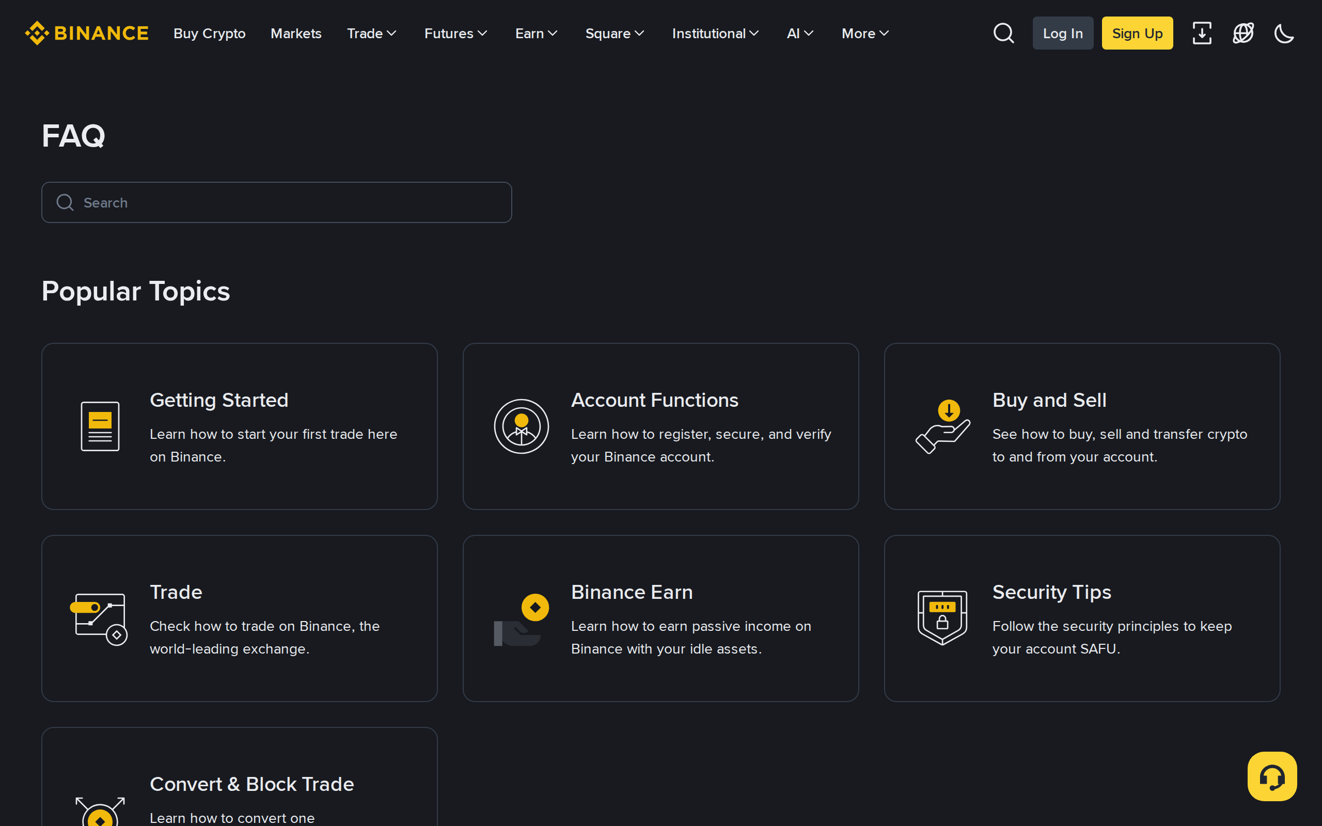Click the Trade chart icon
Viewport: 1322px width, 826px height.
click(99, 619)
